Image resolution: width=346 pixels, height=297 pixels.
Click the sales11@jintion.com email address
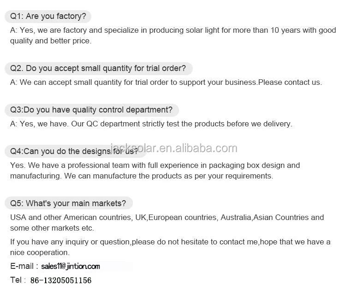70,267
